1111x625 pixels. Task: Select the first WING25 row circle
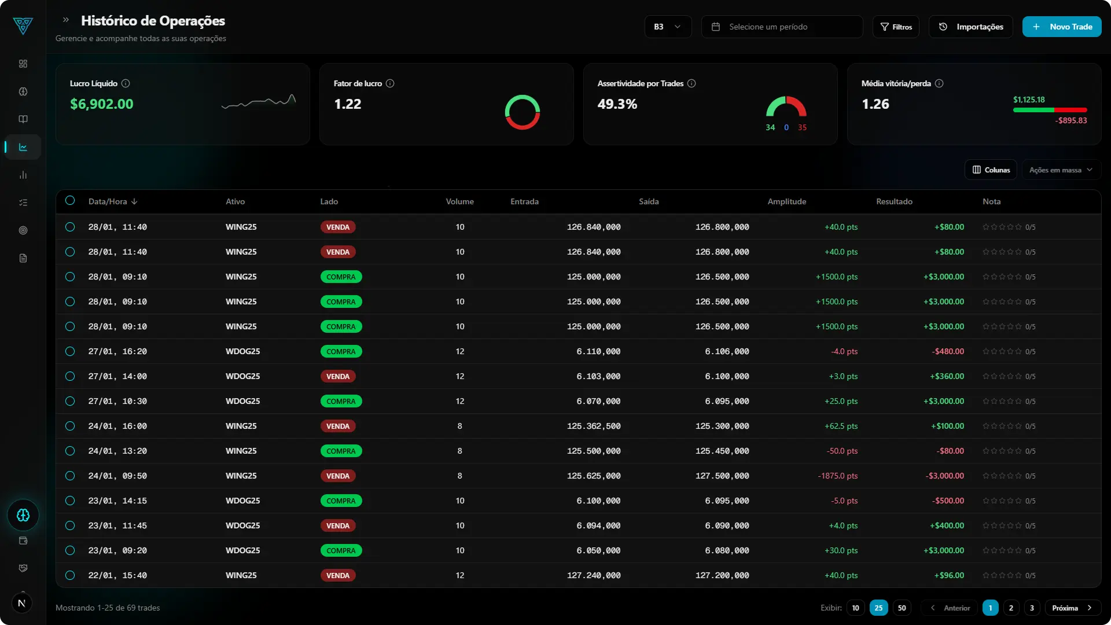(x=70, y=227)
